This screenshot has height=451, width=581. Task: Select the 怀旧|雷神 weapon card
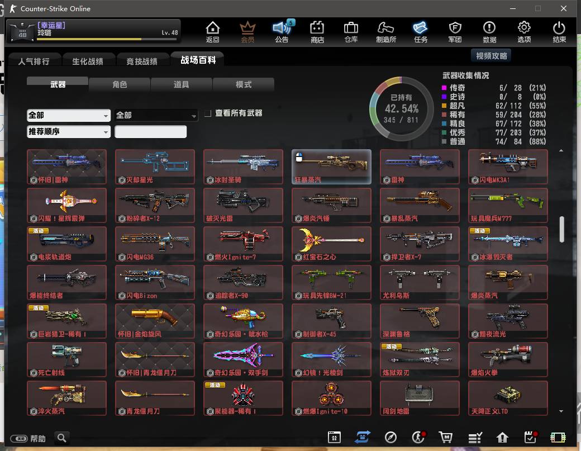point(66,167)
